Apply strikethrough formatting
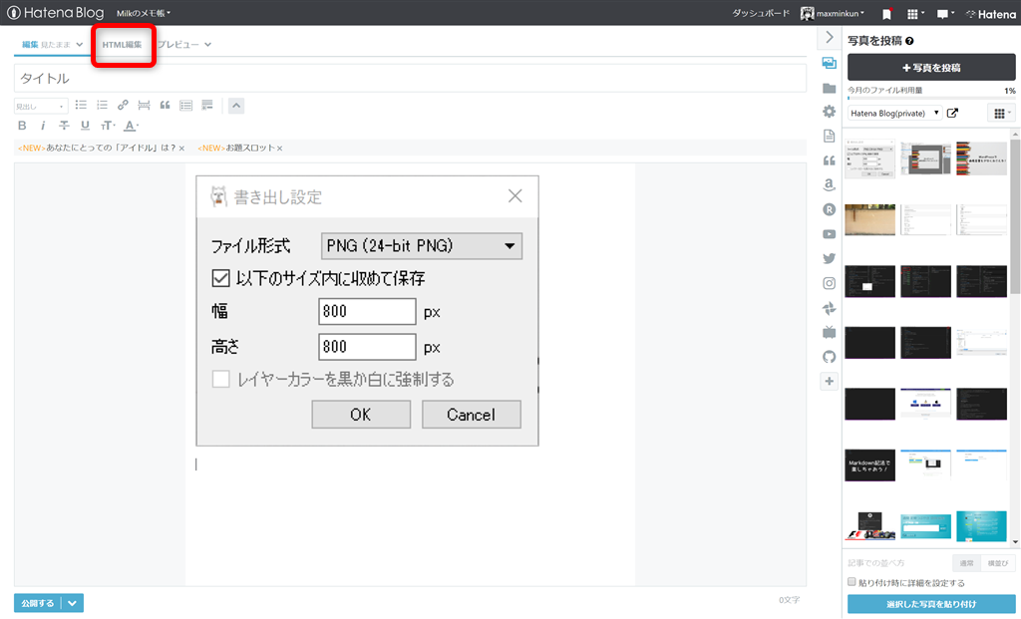Viewport: 1021px width, 619px height. tap(64, 125)
